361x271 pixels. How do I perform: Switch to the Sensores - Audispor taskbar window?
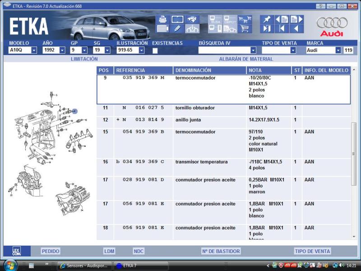point(84,266)
